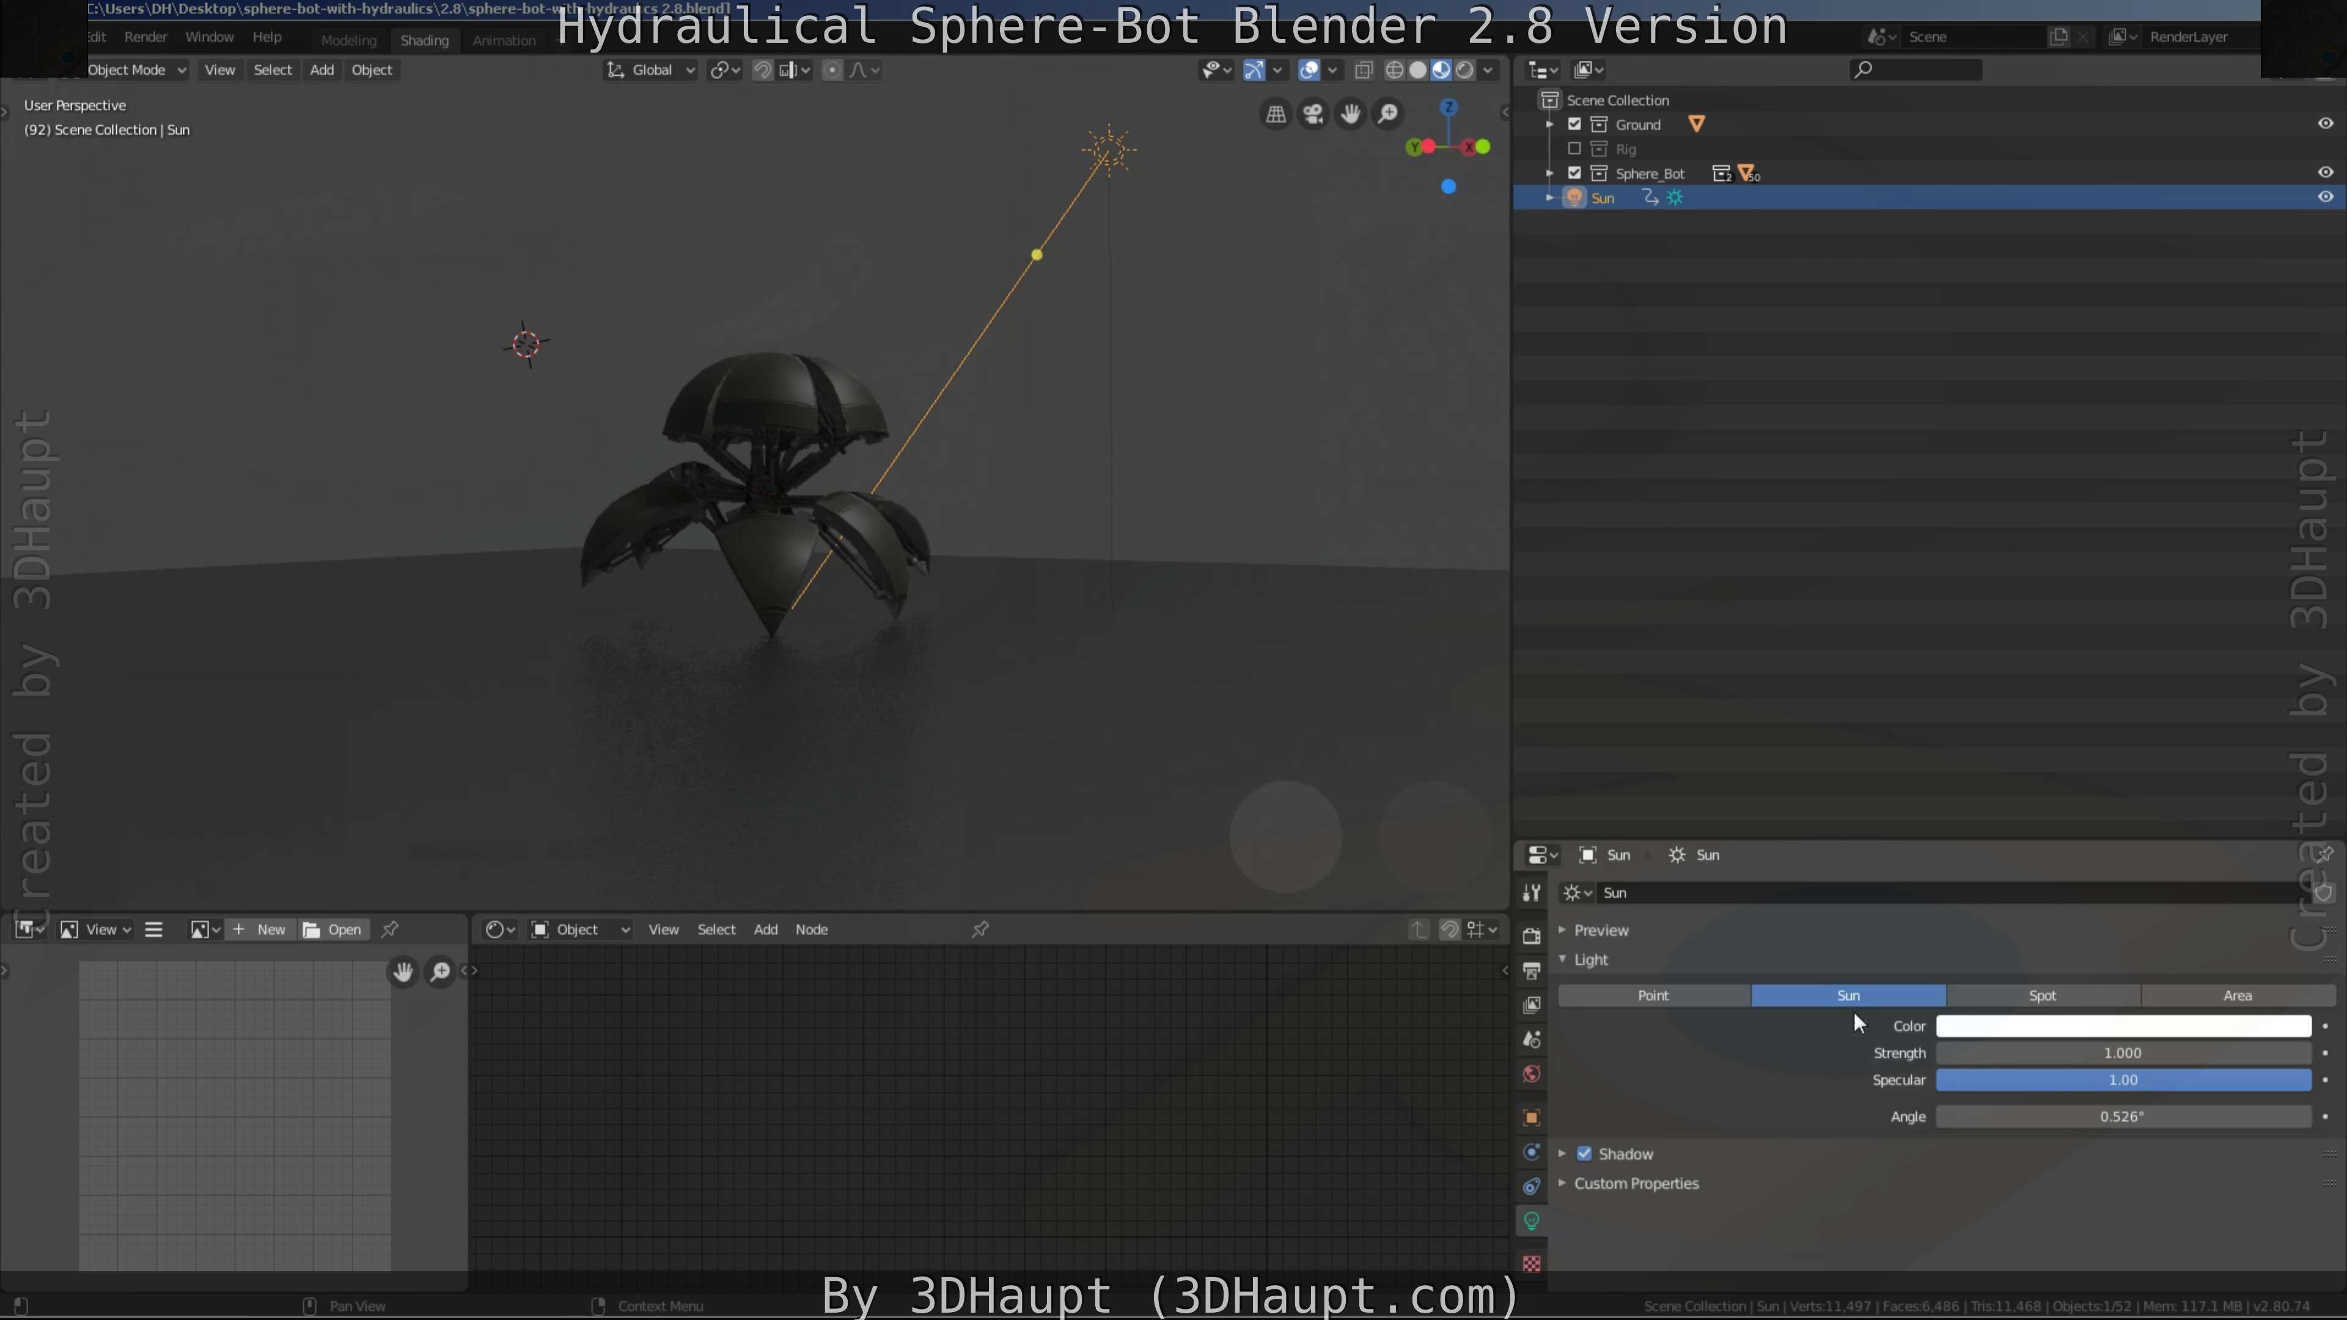This screenshot has height=1320, width=2347.
Task: Open the Render properties tab
Action: pos(1532,936)
